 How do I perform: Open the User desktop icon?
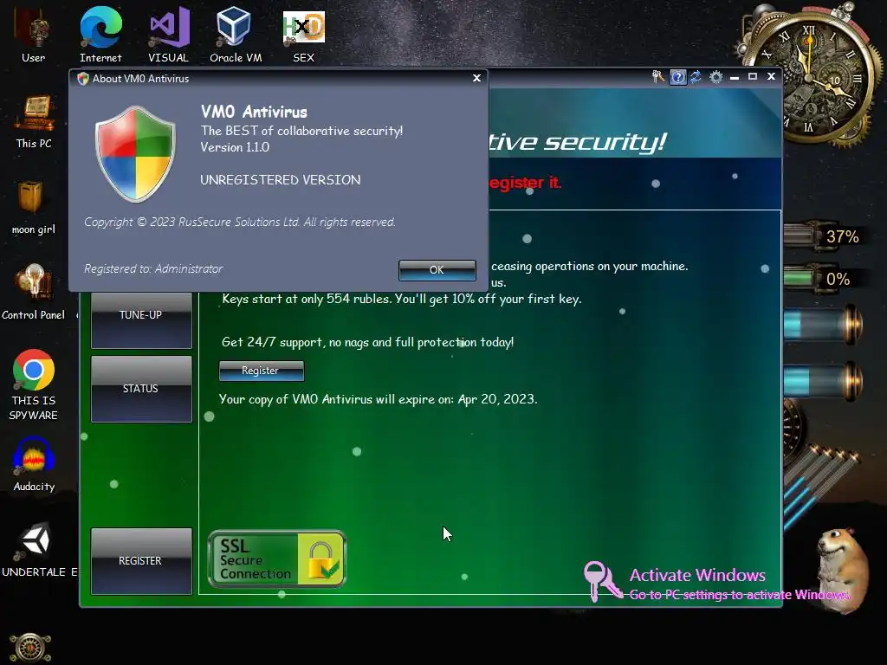pos(34,35)
